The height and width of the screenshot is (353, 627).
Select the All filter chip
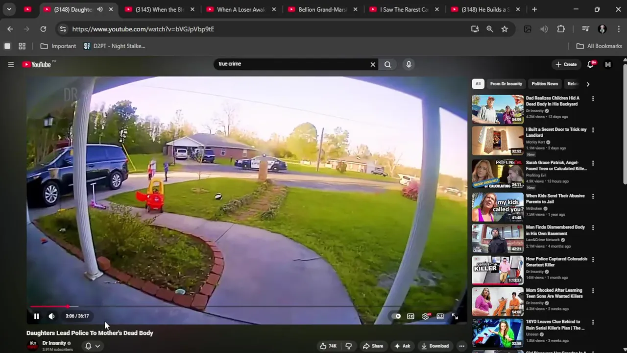[478, 84]
